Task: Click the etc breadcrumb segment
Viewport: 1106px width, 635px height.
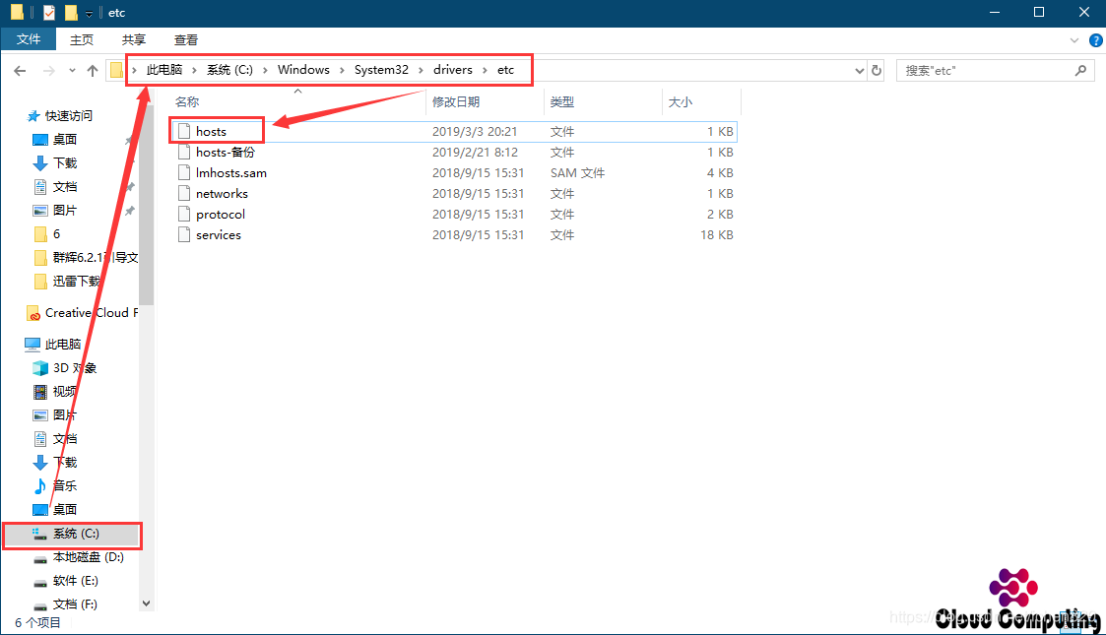Action: pos(506,70)
